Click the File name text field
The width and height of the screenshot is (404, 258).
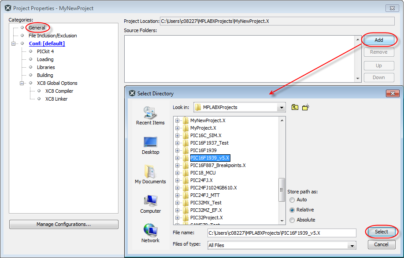(282, 233)
